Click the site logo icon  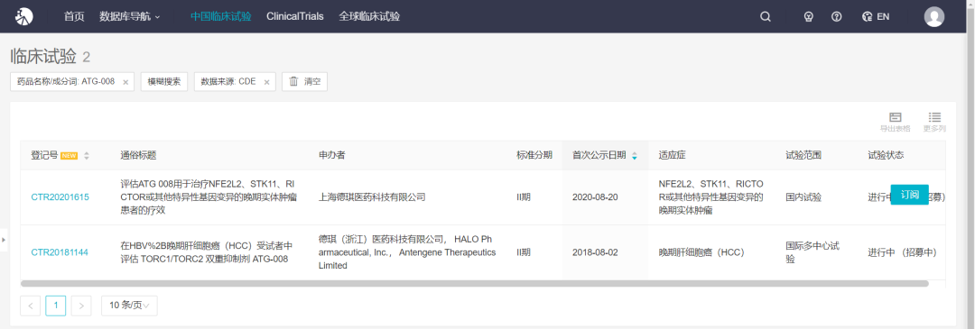point(24,16)
